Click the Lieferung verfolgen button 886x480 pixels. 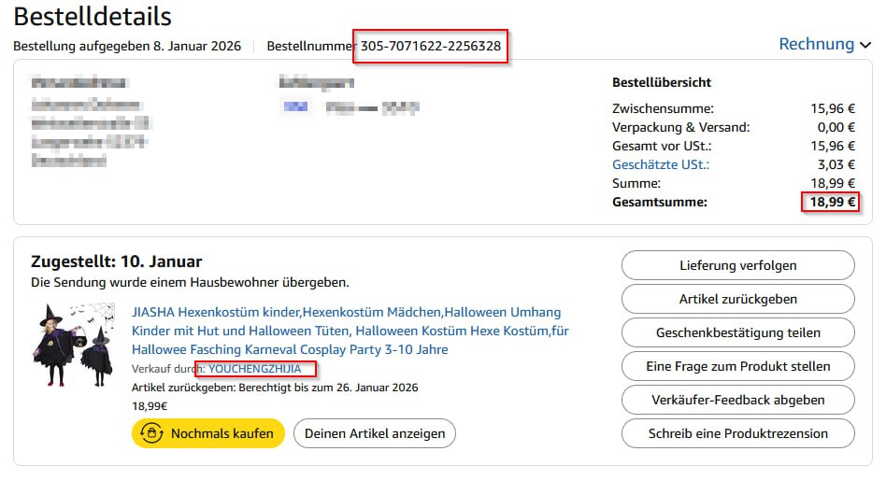(737, 265)
